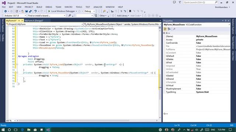Click the Arduino serial monitor search icon
Screen dimensions: 236x132
point(70,15)
